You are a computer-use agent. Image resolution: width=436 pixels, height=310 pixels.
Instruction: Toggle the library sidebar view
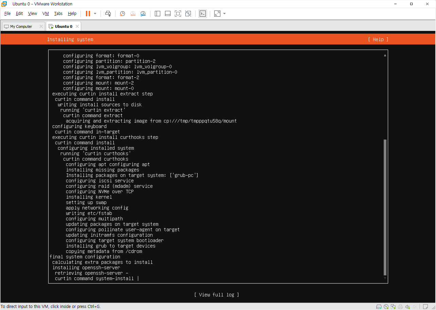[158, 14]
